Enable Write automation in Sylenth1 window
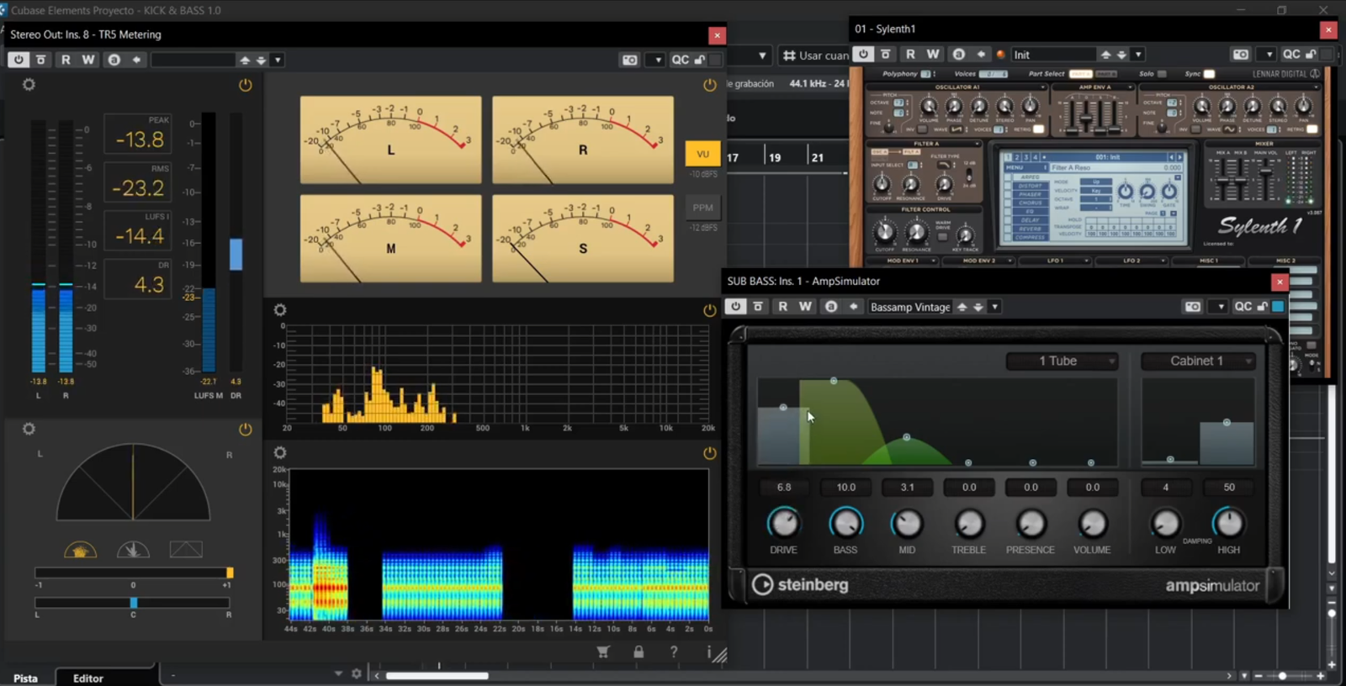Image resolution: width=1346 pixels, height=686 pixels. [x=933, y=55]
